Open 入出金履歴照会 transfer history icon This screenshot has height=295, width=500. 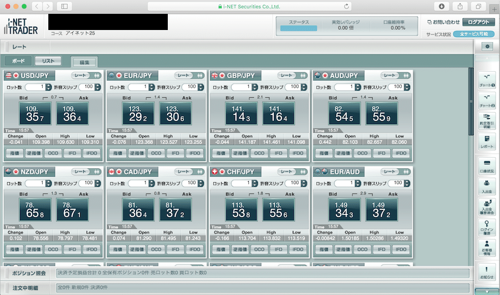[x=487, y=207]
